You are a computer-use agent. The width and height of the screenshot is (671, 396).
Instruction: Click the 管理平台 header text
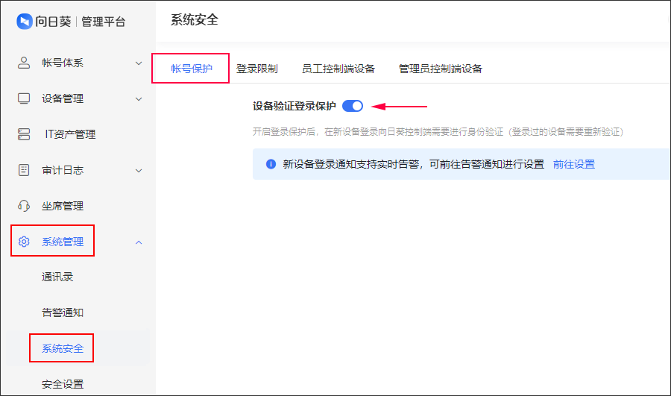point(103,22)
